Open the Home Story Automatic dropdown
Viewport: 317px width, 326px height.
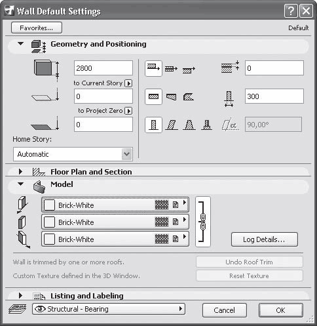(x=73, y=154)
